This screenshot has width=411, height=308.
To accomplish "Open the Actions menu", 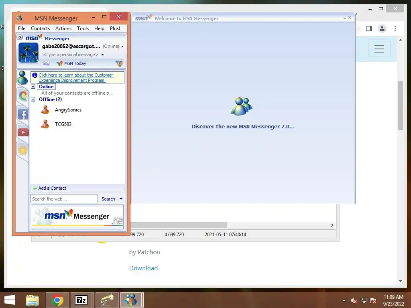I will (x=63, y=28).
